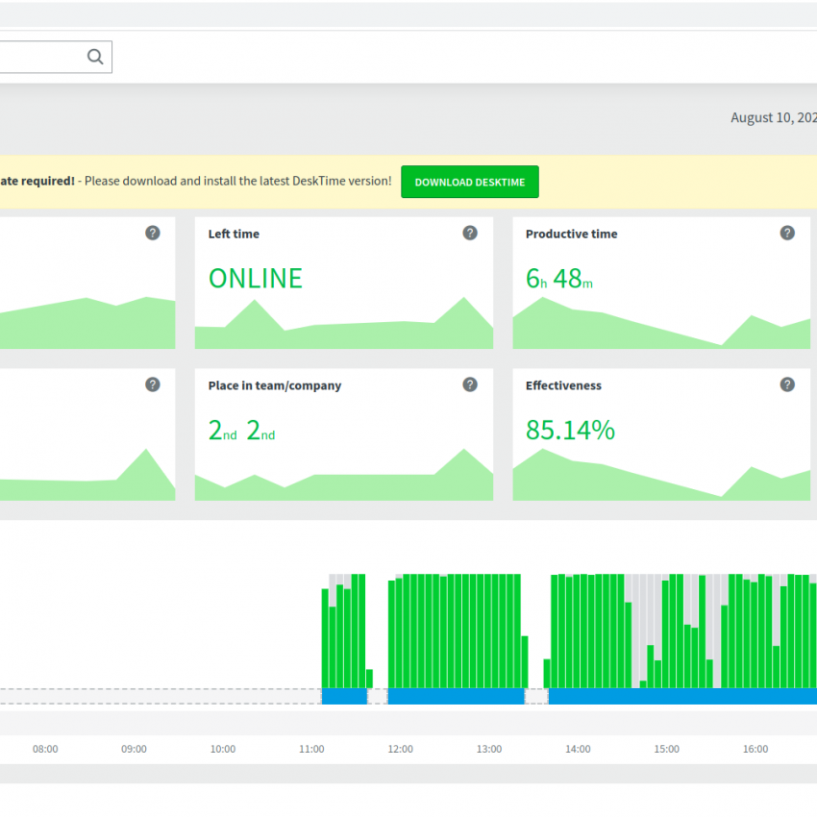This screenshot has width=817, height=817.
Task: Click the 2nd 2nd team place value
Action: click(x=242, y=431)
